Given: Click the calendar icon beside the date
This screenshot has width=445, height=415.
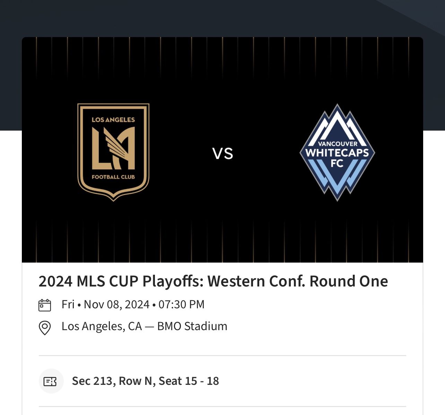Looking at the screenshot, I should pos(44,304).
